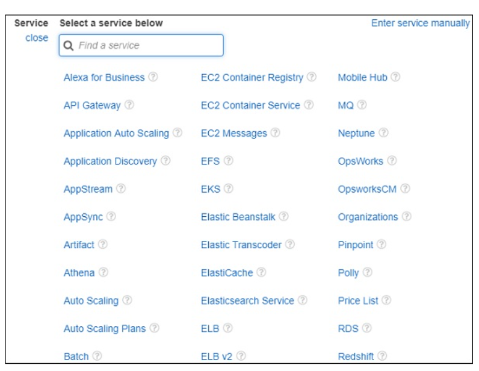
Task: Click the help icon next to EKS
Action: [x=229, y=189]
